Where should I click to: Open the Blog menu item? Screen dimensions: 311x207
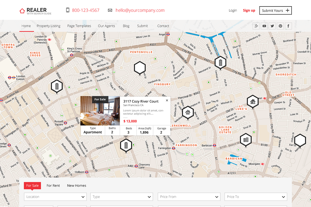126,26
